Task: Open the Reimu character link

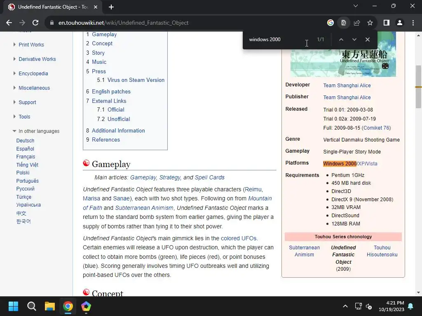Action: (x=253, y=189)
